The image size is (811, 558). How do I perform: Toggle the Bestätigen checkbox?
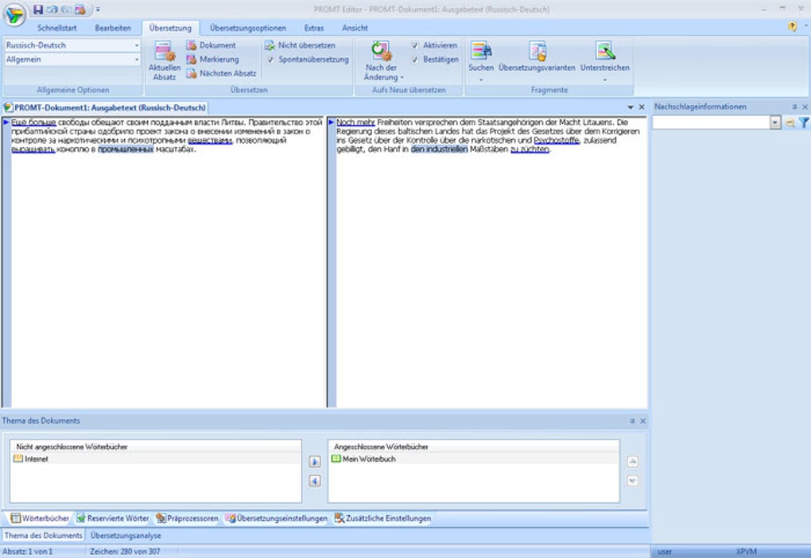click(415, 60)
